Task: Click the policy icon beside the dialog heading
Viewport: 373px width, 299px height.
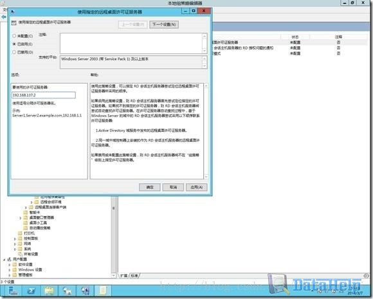Action: [x=14, y=23]
